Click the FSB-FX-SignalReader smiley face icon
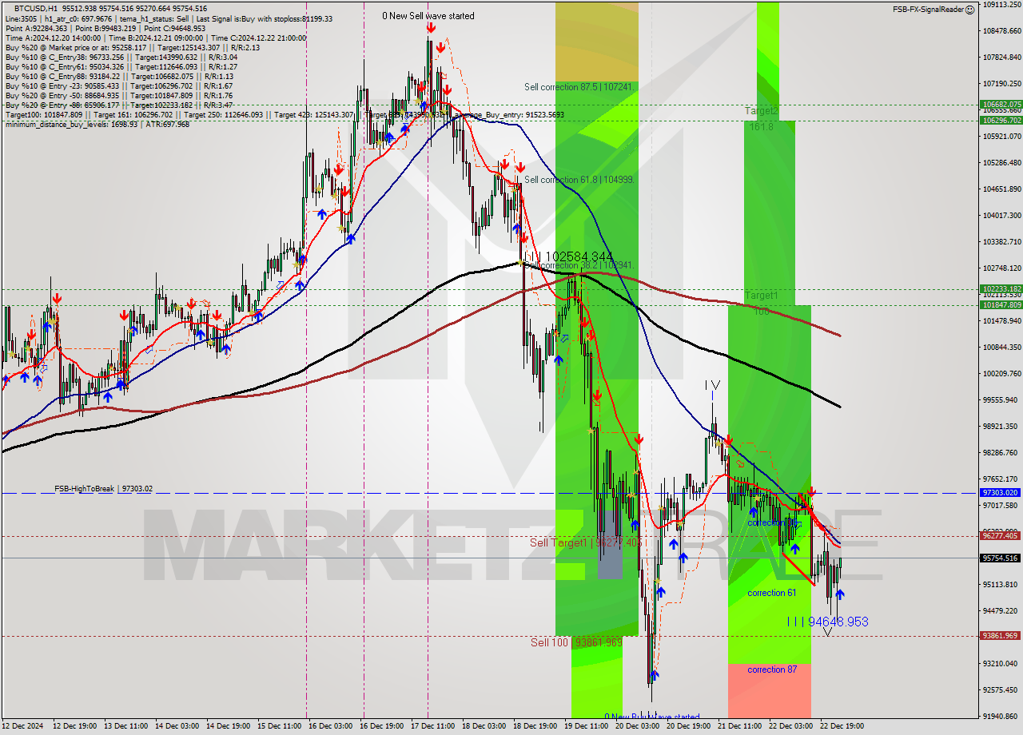This screenshot has width=1023, height=735. click(x=969, y=10)
